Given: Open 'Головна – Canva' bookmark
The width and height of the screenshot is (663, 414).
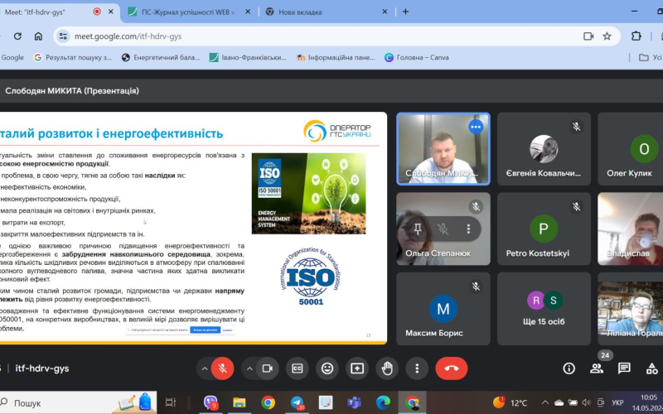Looking at the screenshot, I should (x=417, y=57).
